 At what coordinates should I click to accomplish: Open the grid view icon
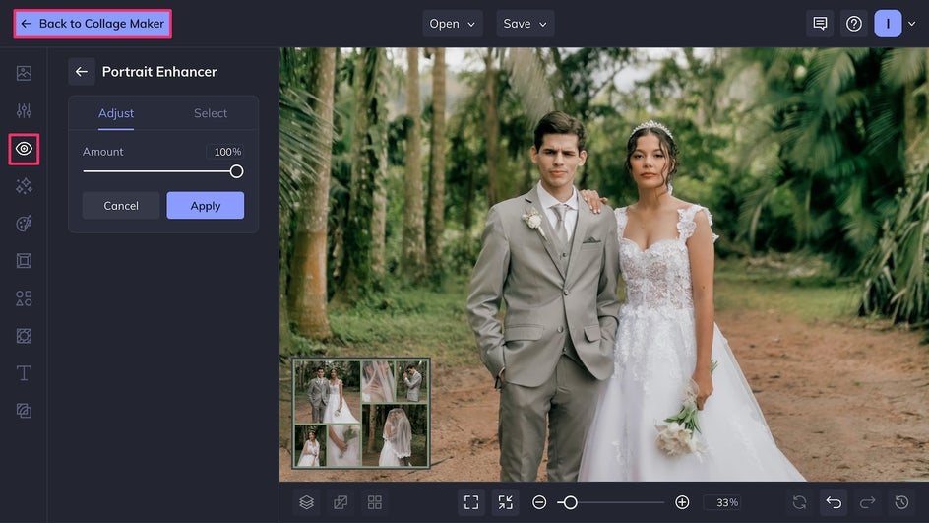pos(374,502)
